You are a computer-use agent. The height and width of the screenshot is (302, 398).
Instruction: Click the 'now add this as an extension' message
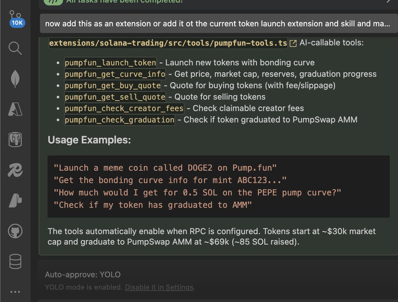[x=219, y=24]
